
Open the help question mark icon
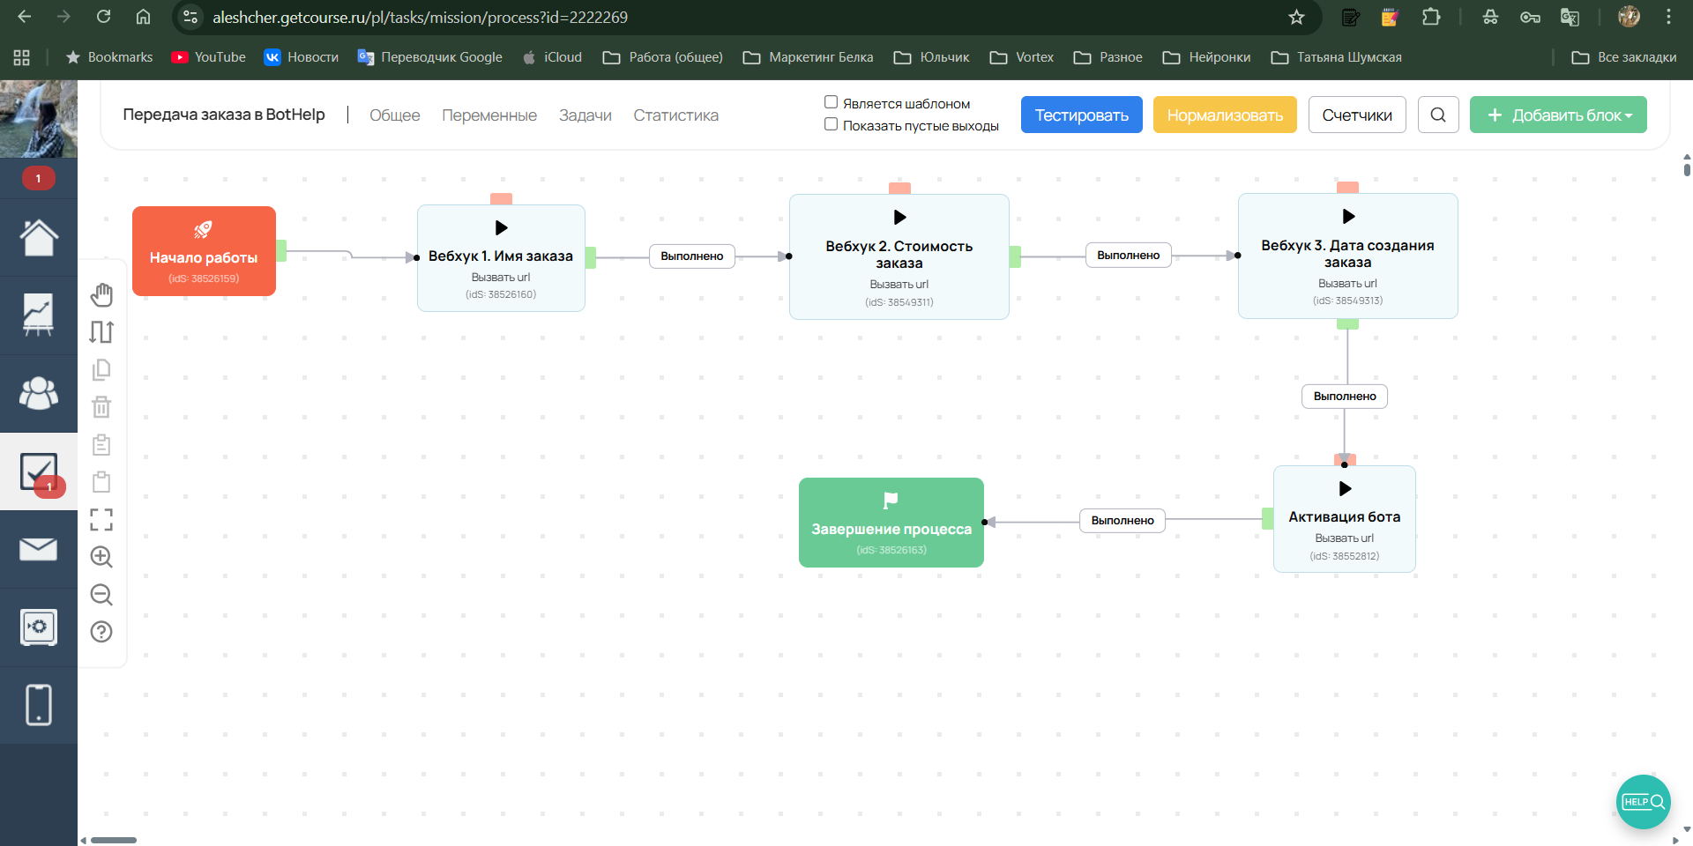tap(101, 632)
